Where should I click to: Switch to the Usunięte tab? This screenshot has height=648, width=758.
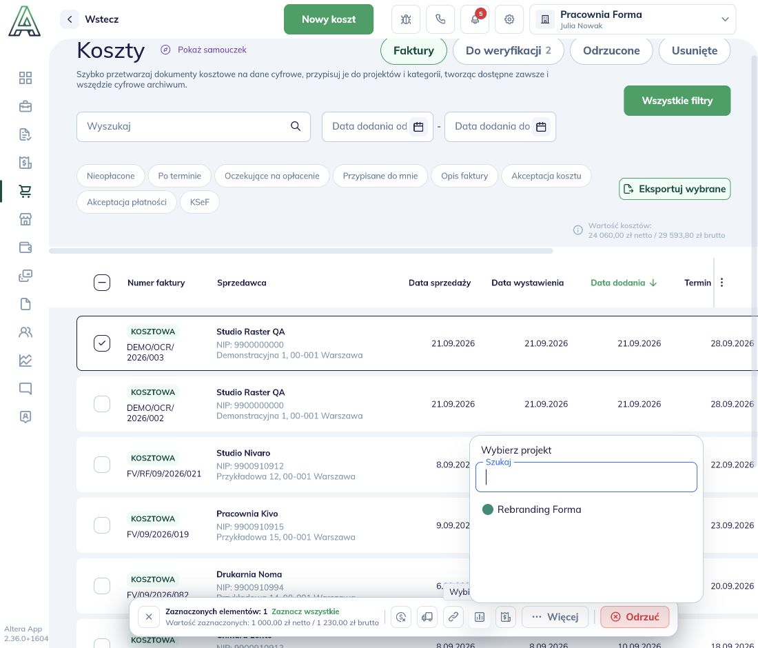click(x=694, y=50)
